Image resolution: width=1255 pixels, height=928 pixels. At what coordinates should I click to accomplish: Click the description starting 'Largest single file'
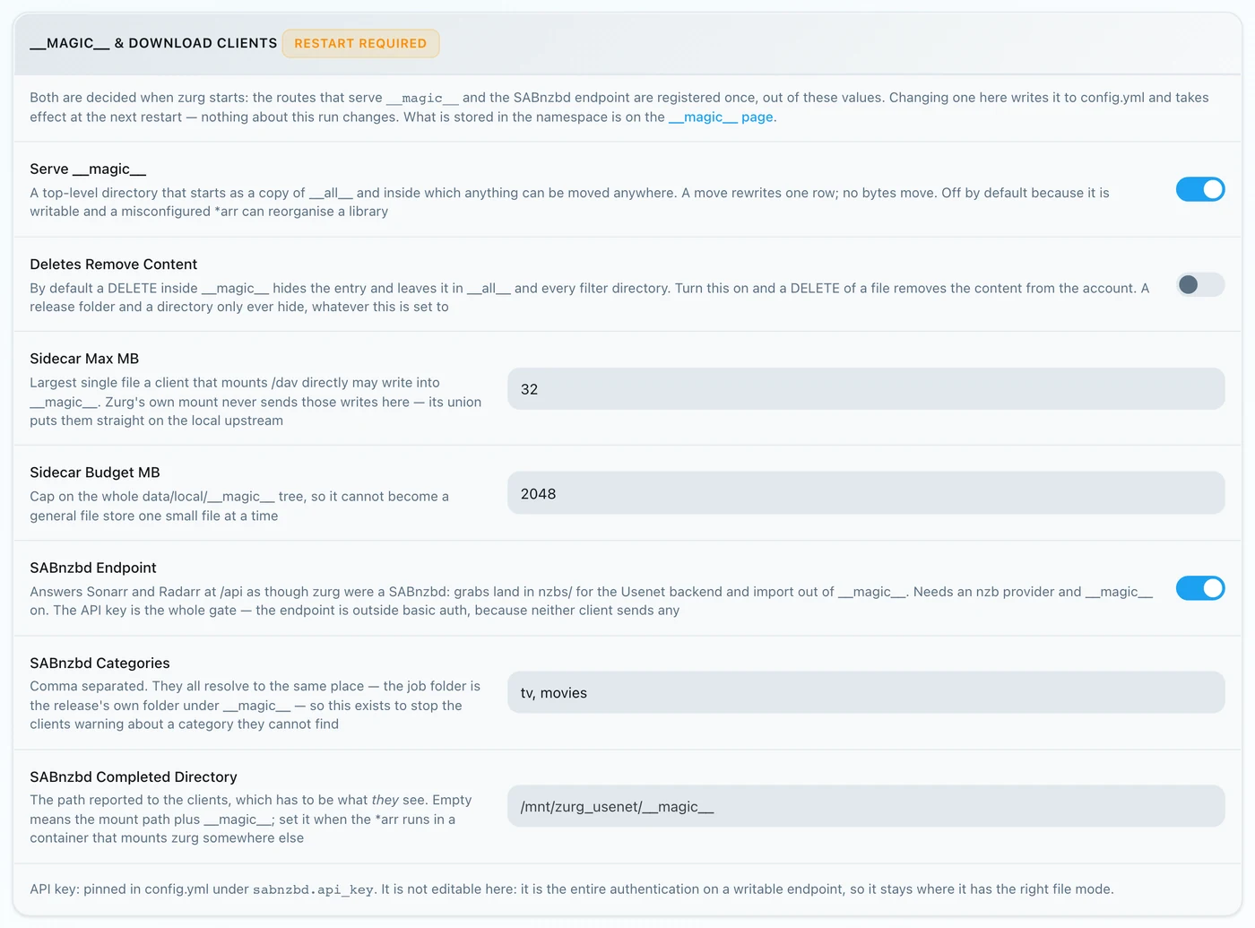point(255,402)
